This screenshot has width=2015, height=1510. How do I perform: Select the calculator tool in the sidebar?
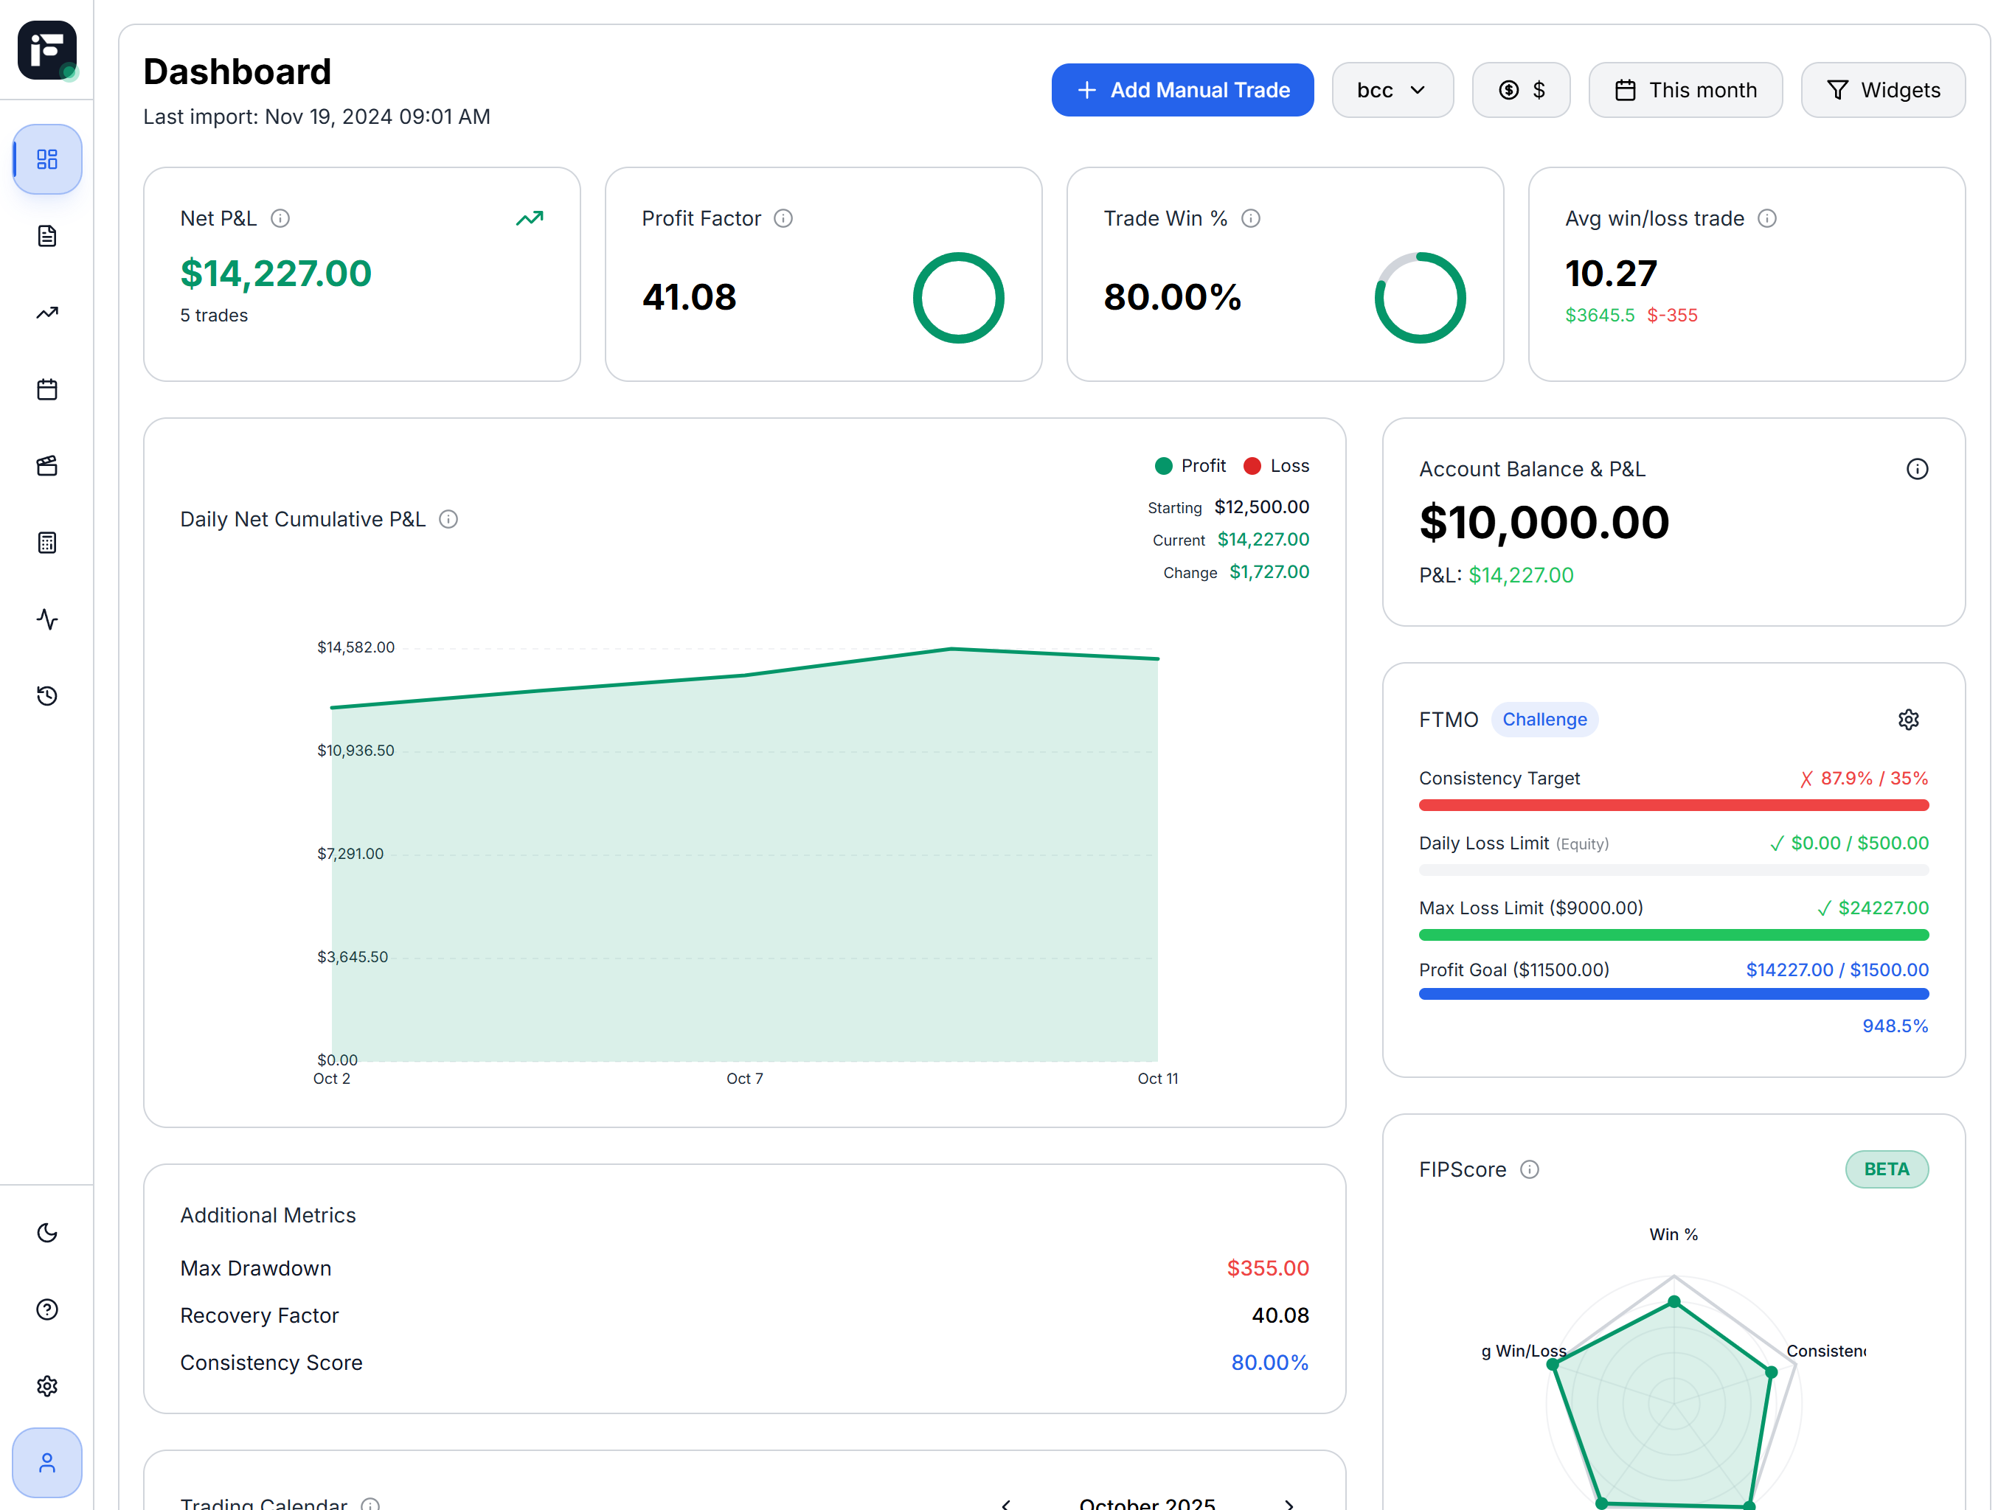46,543
